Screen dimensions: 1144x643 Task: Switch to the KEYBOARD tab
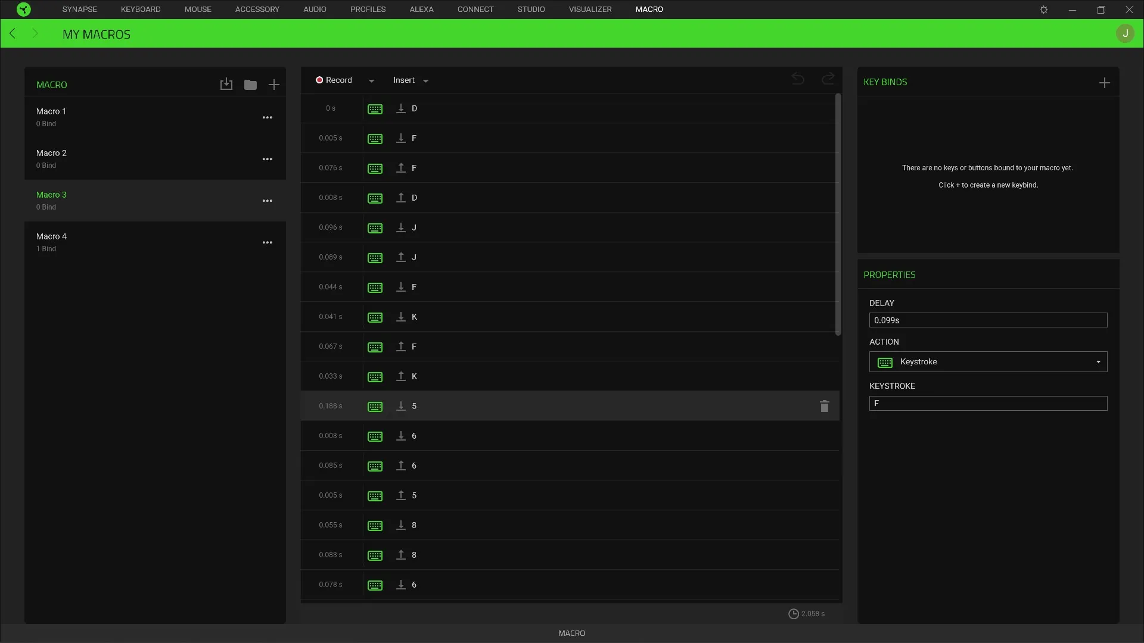coord(140,9)
